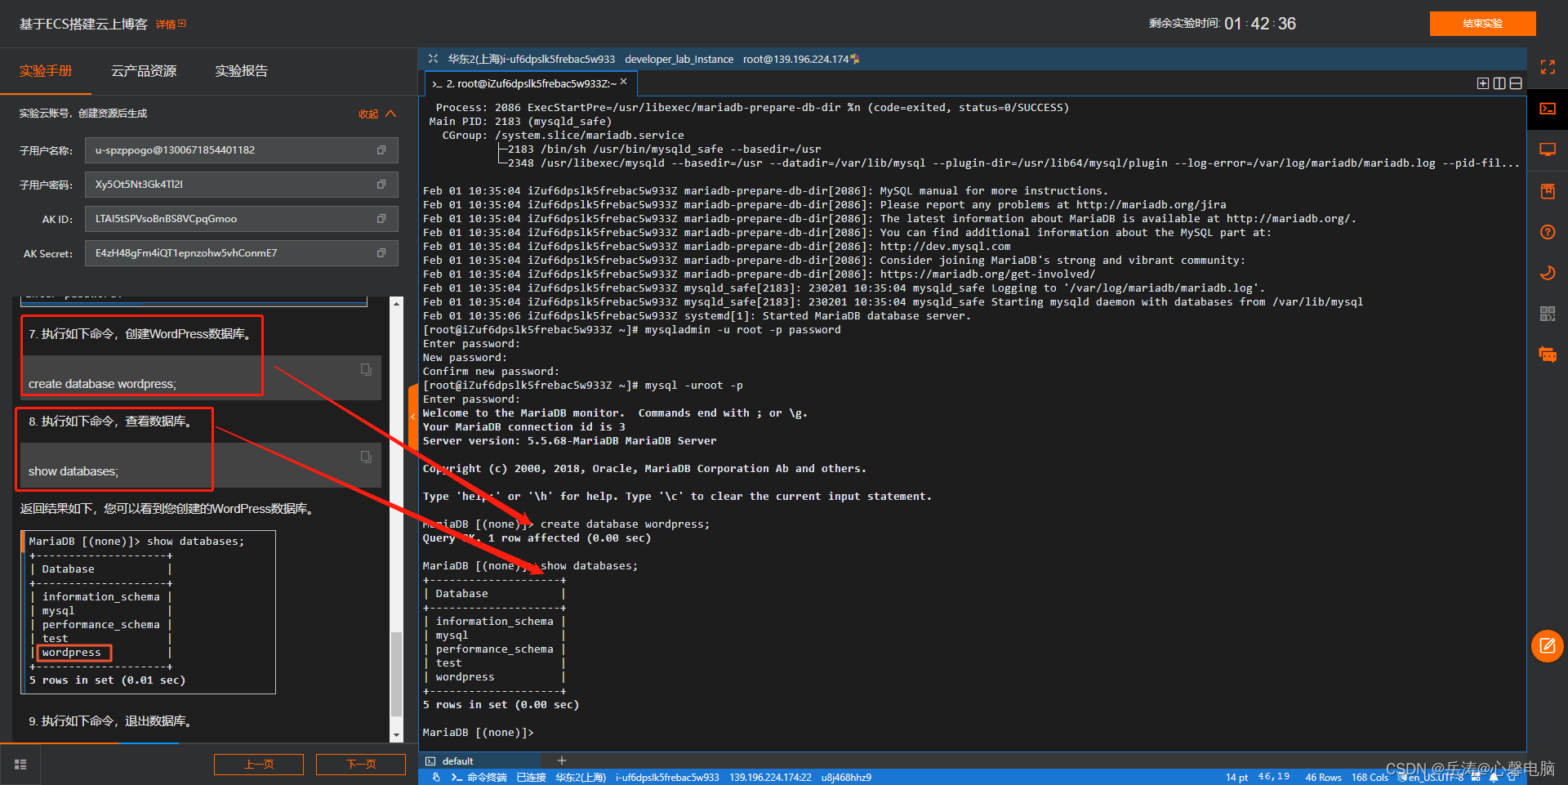Copy the 'show databases;' command
The height and width of the screenshot is (785, 1568).
[x=366, y=457]
